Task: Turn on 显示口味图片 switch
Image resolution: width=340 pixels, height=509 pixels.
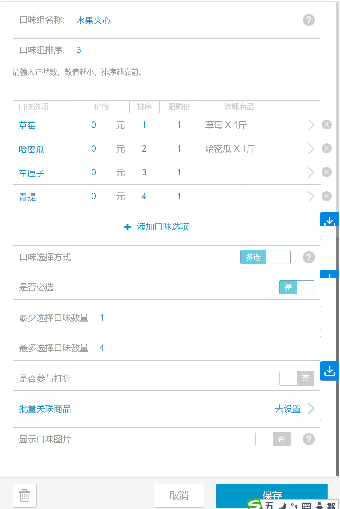Action: [273, 439]
